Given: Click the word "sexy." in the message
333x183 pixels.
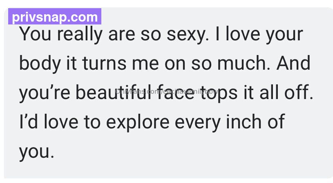Looking at the screenshot, I should 188,35.
